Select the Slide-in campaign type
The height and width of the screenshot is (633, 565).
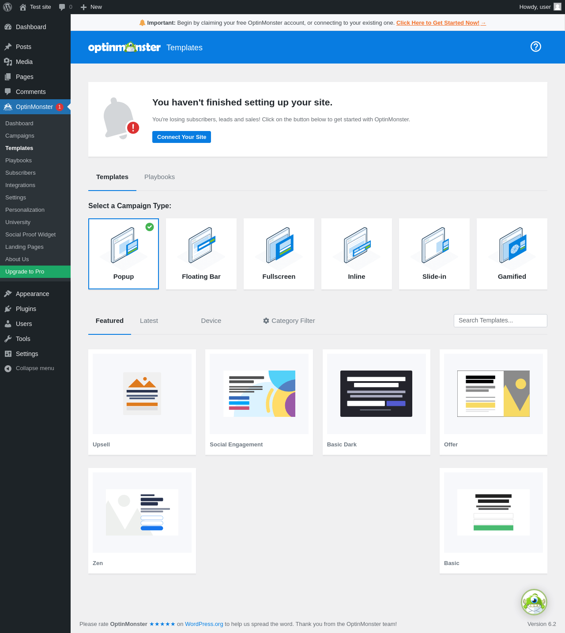[434, 254]
